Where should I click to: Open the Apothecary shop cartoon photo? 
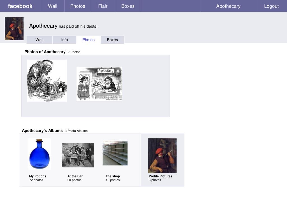tap(99, 84)
